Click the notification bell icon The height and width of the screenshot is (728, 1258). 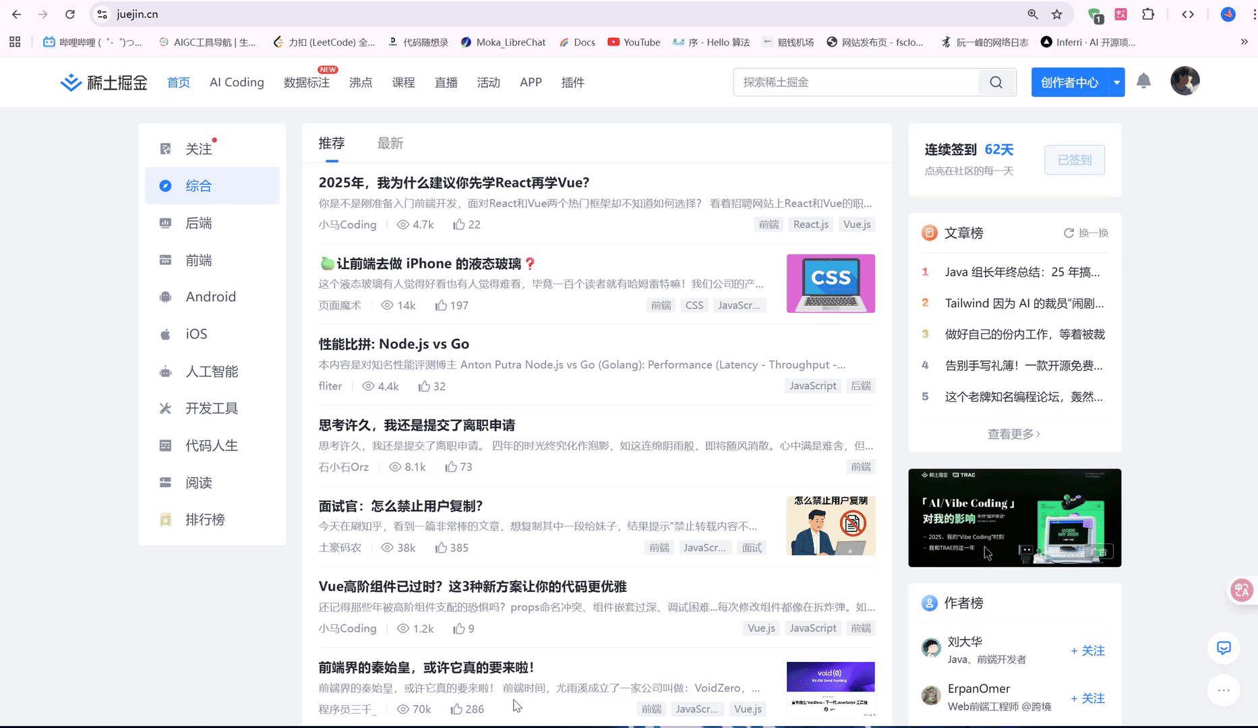[x=1143, y=82]
